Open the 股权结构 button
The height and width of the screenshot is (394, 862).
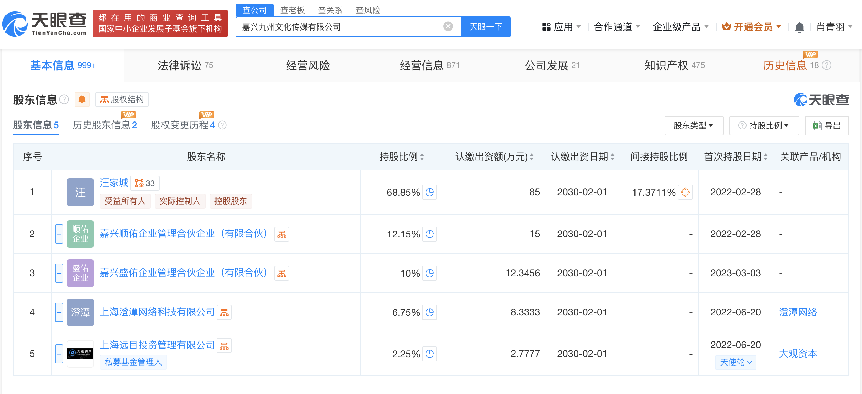tap(122, 100)
